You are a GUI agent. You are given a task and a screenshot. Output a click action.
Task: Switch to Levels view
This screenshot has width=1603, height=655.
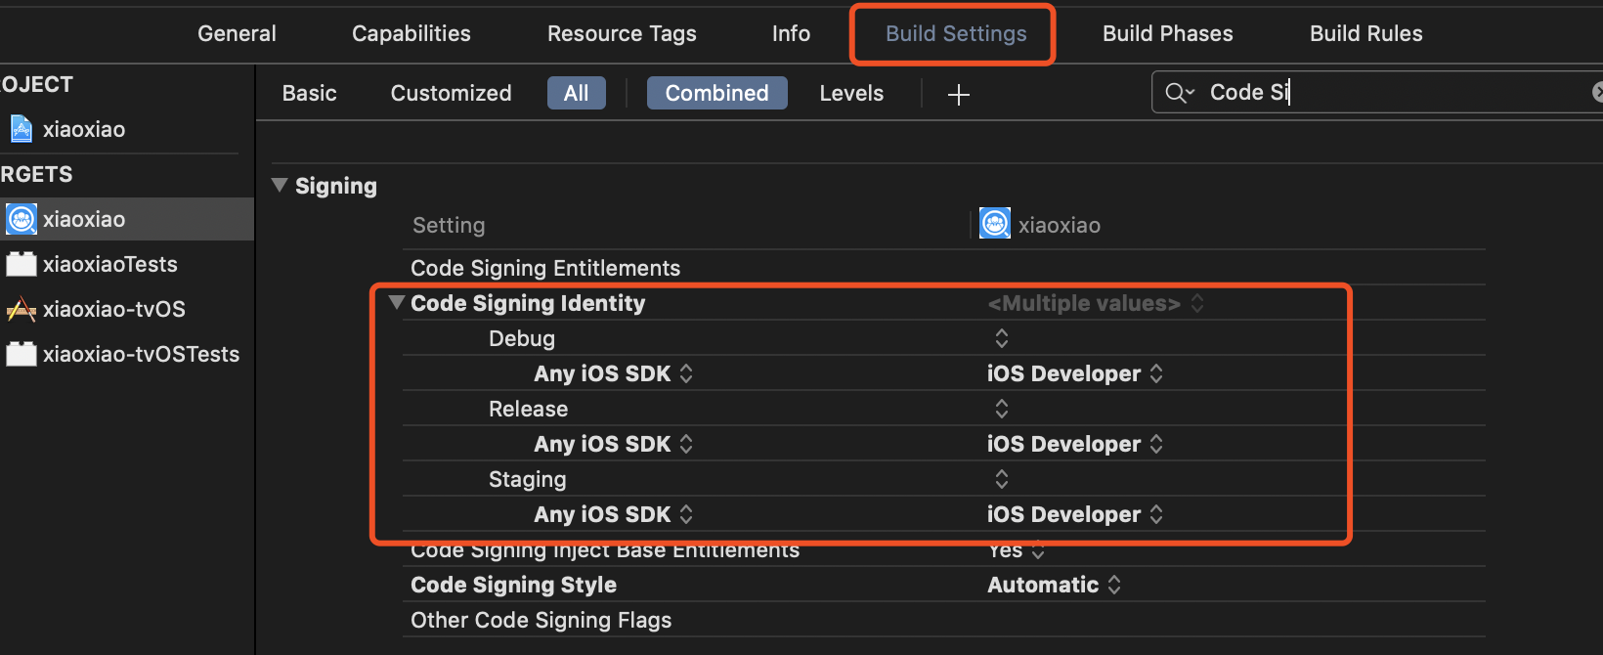[851, 93]
